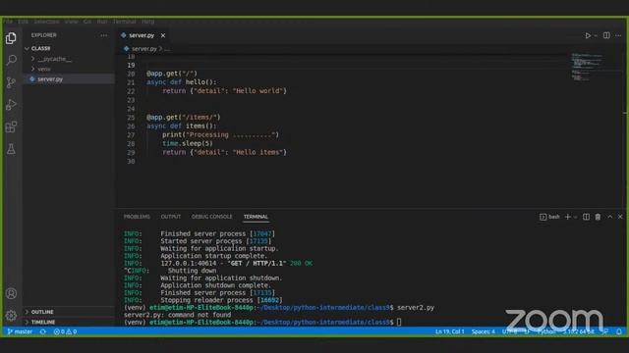
Task: Open the Manage gear icon
Action: (11, 316)
